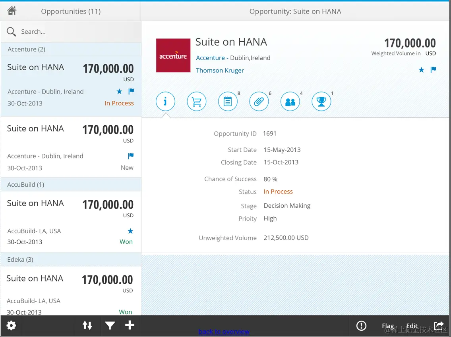This screenshot has height=337, width=451.
Task: Toggle star on In Process list item
Action: pos(119,92)
